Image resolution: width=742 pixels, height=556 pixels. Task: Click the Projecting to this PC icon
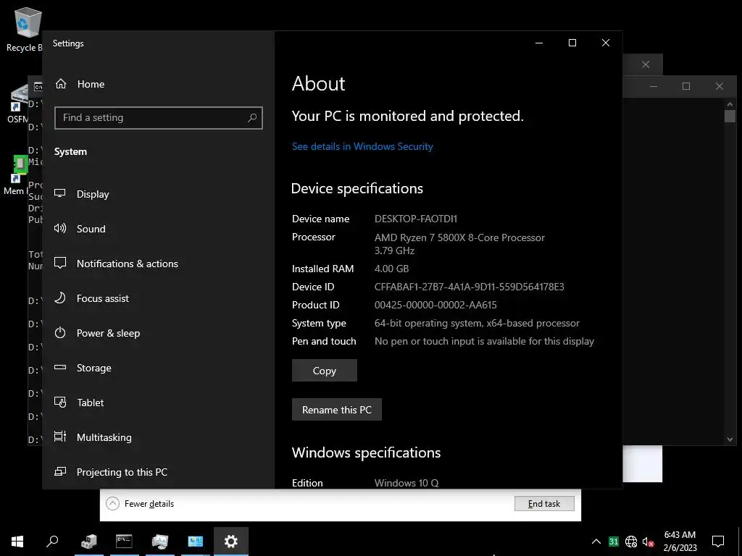tap(60, 472)
